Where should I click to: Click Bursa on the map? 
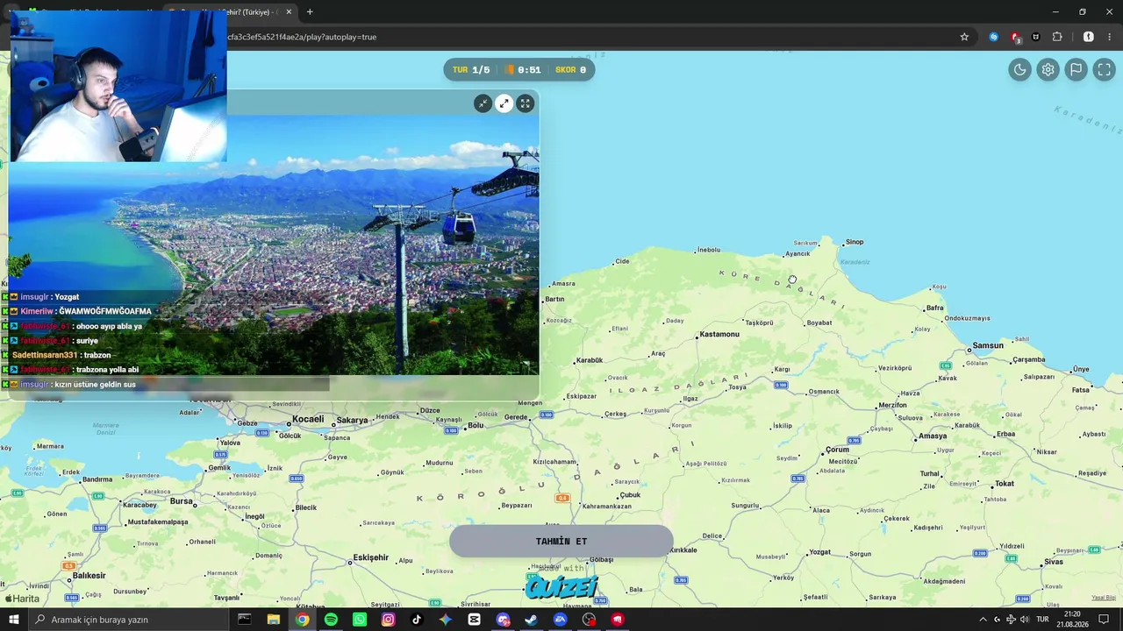[x=182, y=501]
